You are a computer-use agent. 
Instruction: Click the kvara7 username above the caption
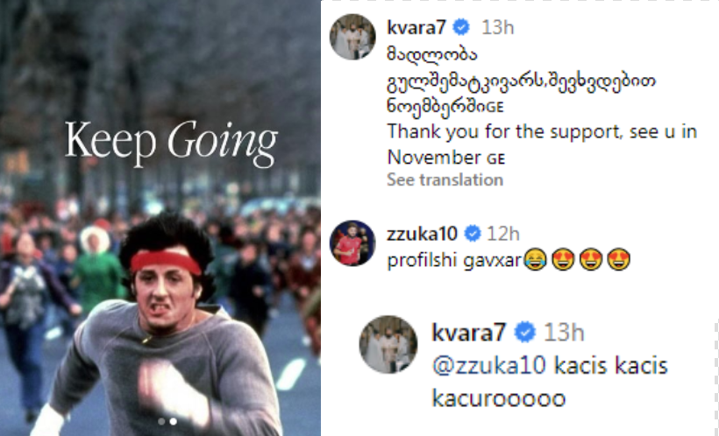coord(416,27)
